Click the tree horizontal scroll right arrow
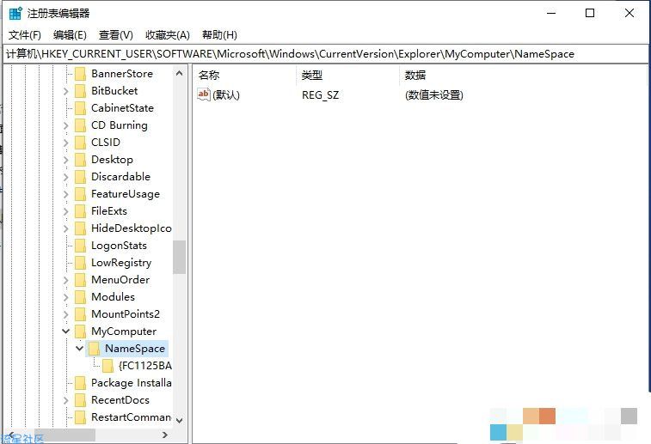The image size is (651, 444). pyautogui.click(x=165, y=435)
